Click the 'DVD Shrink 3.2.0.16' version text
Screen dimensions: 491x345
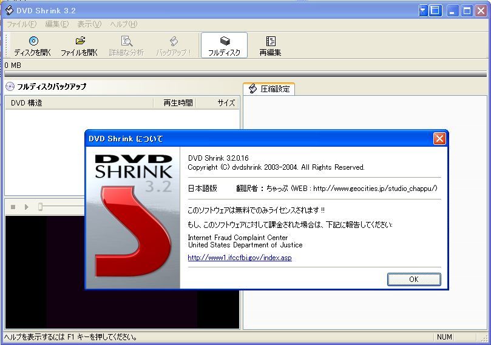(218, 158)
